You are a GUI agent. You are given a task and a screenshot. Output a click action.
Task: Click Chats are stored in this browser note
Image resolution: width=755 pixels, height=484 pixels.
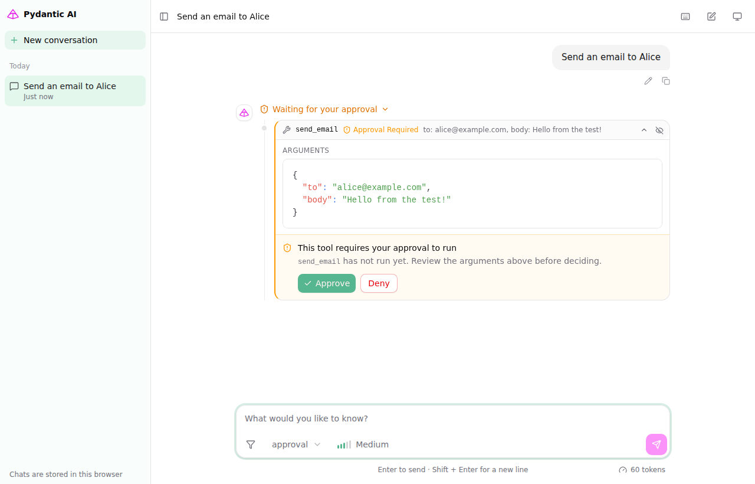(66, 475)
